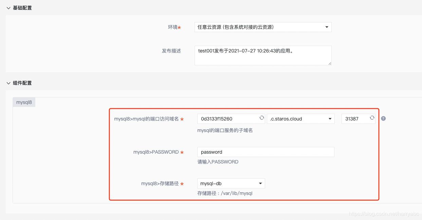
Task: Click into the PASSWORD input field
Action: [x=265, y=152]
